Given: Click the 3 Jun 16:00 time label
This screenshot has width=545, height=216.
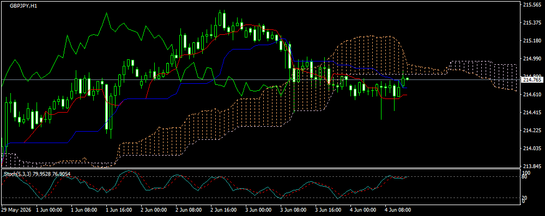Looking at the screenshot, I should click(328, 210).
